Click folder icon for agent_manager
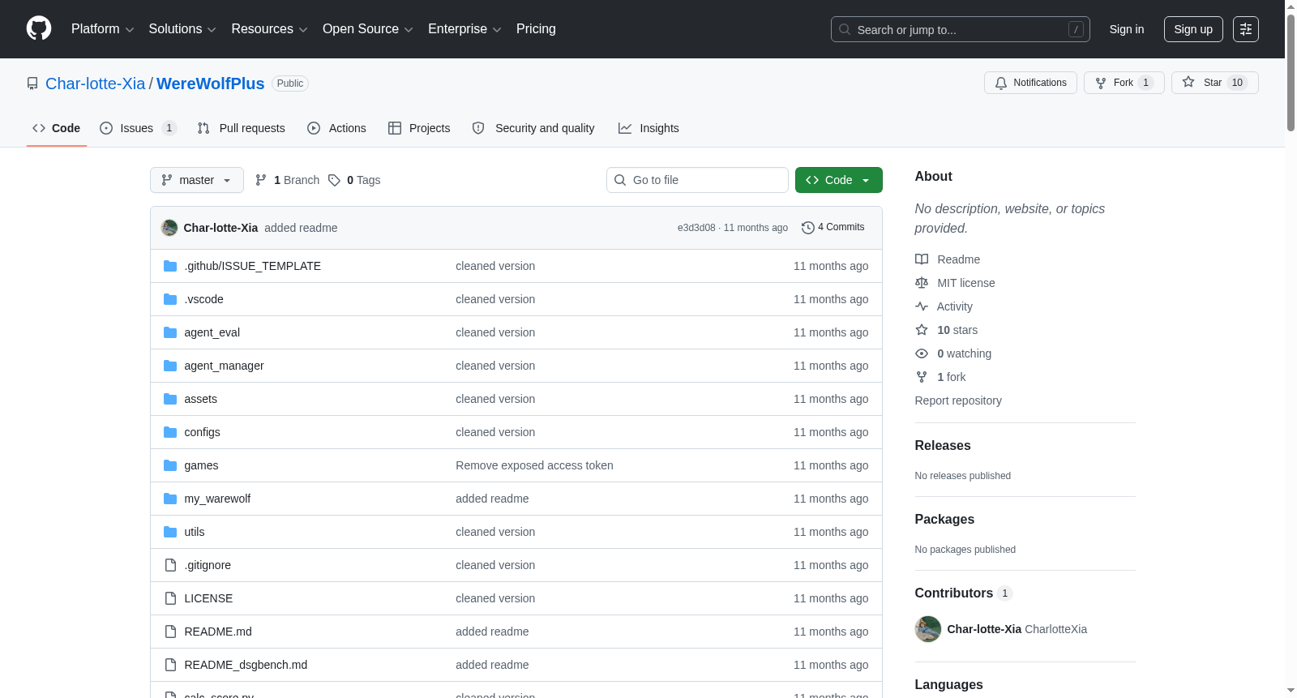1297x698 pixels. pos(170,366)
